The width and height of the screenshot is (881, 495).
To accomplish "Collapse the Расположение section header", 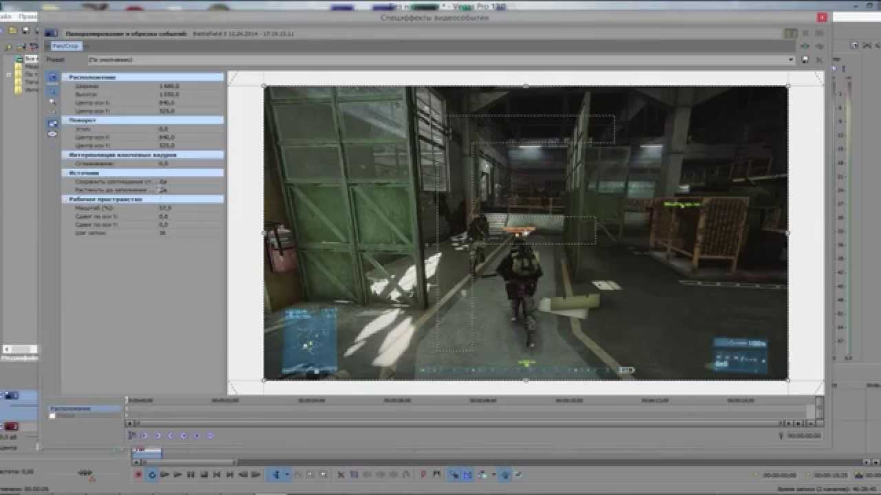I will (143, 77).
